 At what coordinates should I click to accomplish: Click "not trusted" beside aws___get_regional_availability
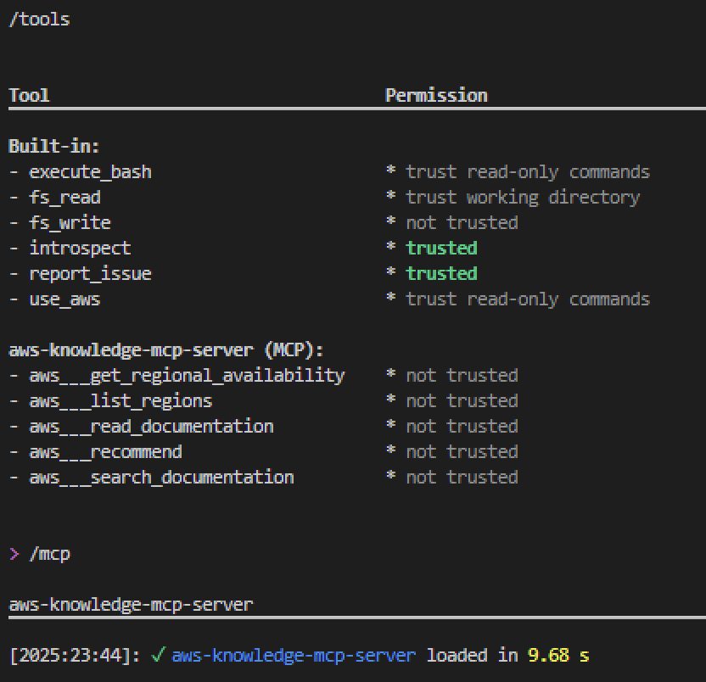(462, 376)
